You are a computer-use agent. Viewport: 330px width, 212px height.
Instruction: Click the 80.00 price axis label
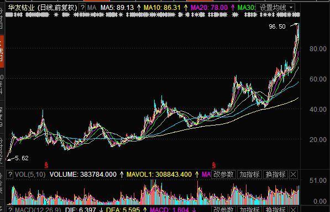click(318, 49)
